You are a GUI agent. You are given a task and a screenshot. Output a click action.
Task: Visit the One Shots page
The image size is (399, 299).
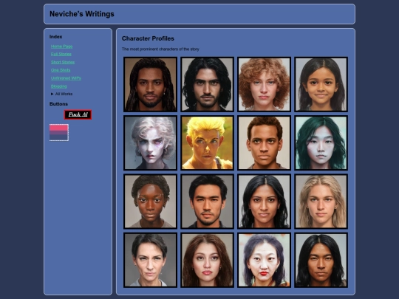click(x=61, y=70)
